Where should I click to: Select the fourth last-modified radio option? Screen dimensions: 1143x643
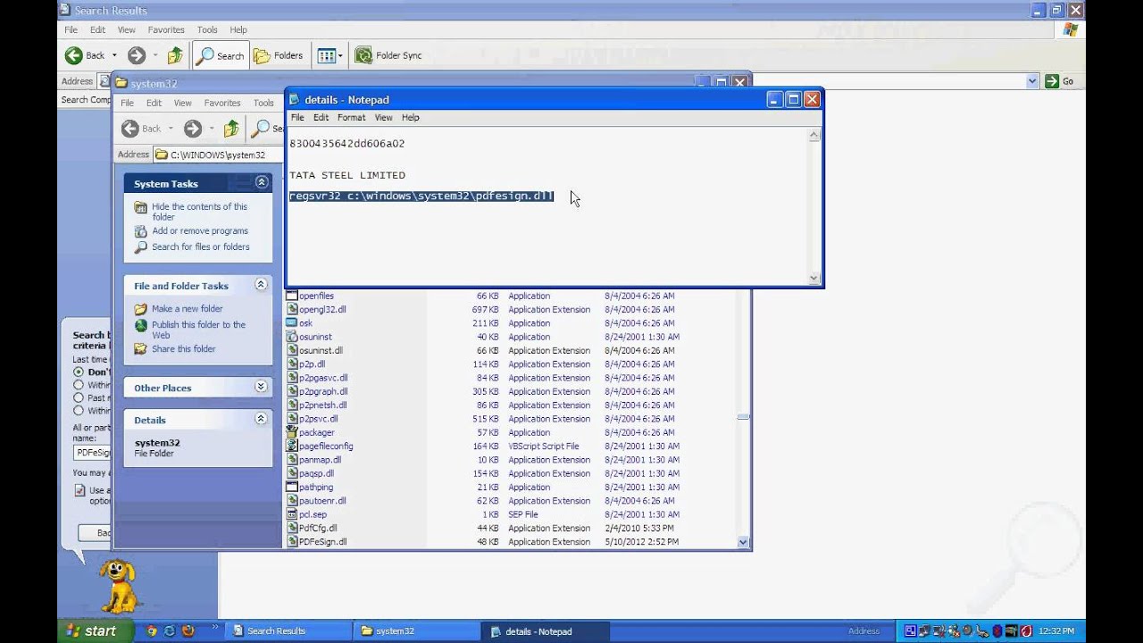[79, 411]
